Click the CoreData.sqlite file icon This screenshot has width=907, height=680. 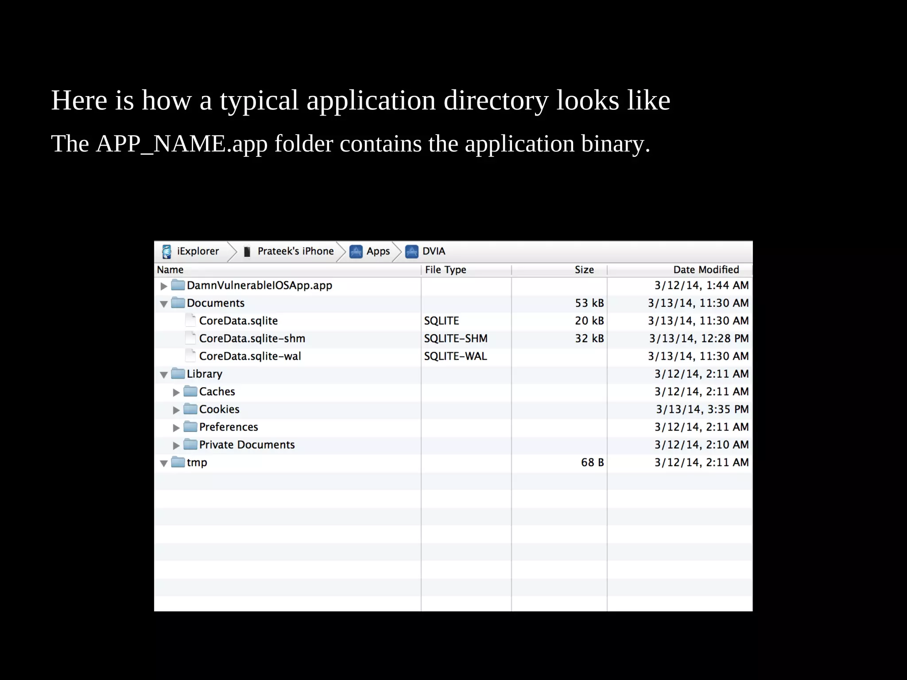(190, 320)
